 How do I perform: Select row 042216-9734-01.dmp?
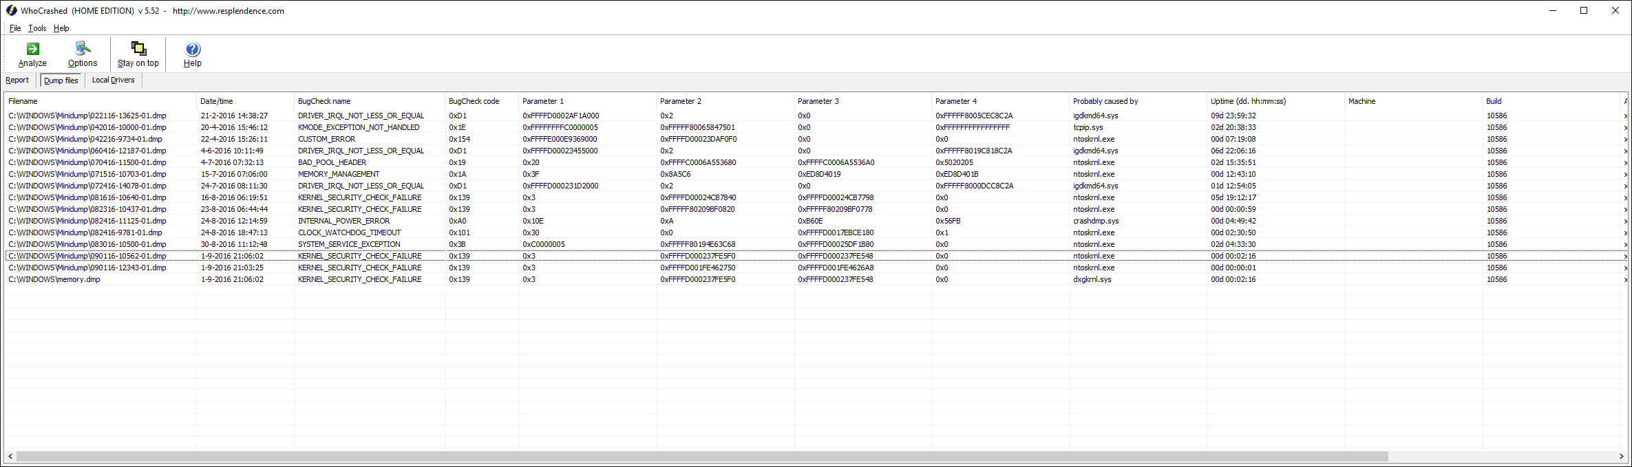(816, 139)
